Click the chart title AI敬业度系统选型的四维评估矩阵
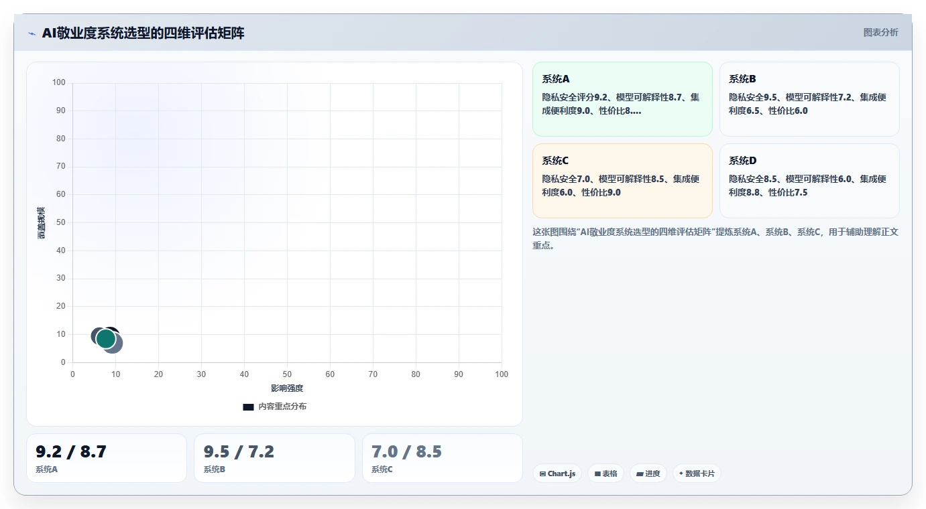 (143, 33)
